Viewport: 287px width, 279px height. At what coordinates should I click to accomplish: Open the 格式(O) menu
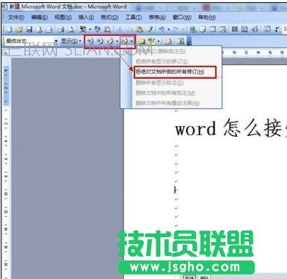point(110,17)
